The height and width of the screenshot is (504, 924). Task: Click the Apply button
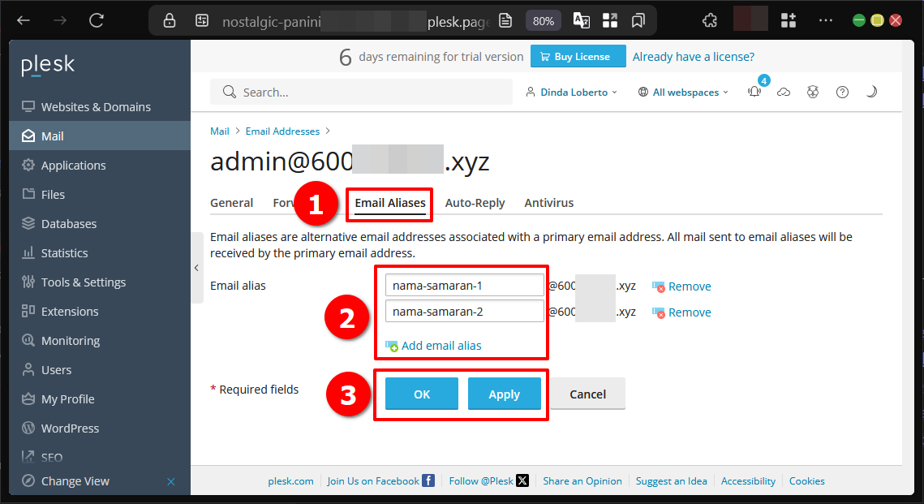pyautogui.click(x=504, y=394)
